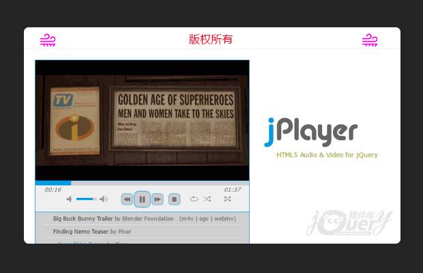Viewport: 423px width, 273px height.
Task: Open the webmv format link
Action: coord(224,218)
